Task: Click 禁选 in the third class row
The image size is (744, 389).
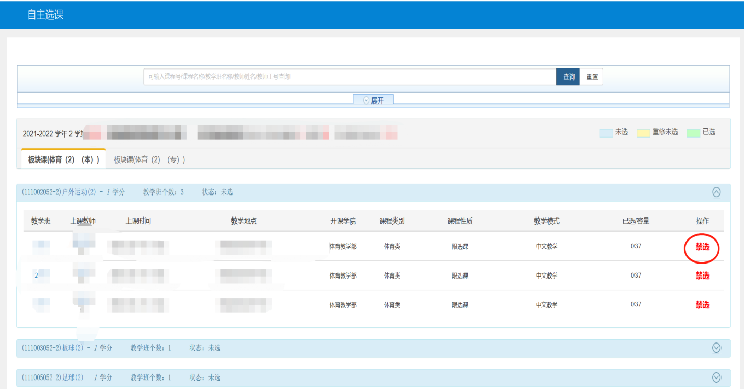Action: [x=702, y=305]
